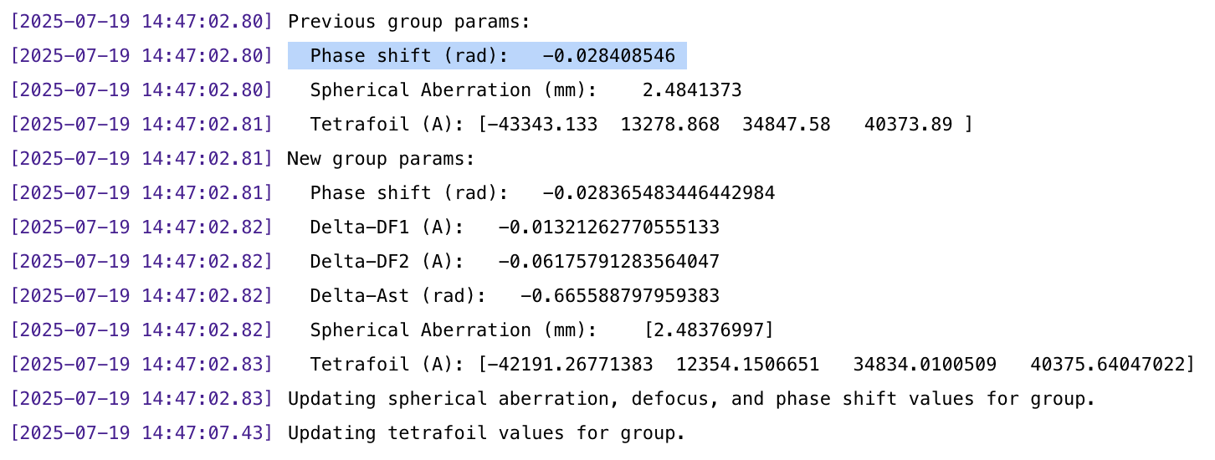Click the previous Tetrafoil value 34847.58

click(786, 125)
